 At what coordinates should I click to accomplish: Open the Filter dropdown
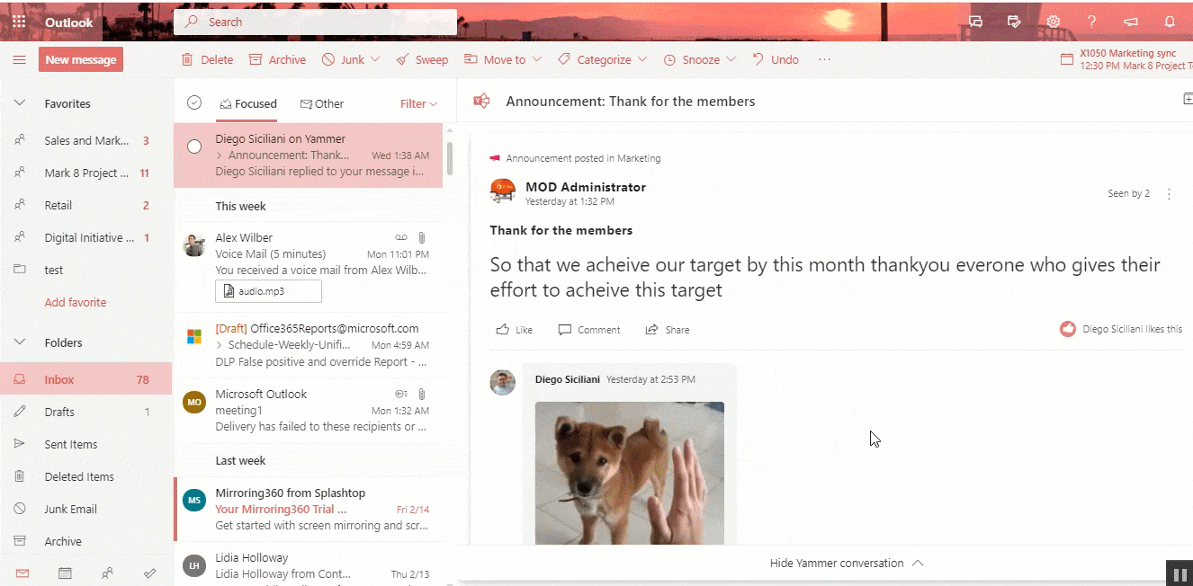point(418,104)
